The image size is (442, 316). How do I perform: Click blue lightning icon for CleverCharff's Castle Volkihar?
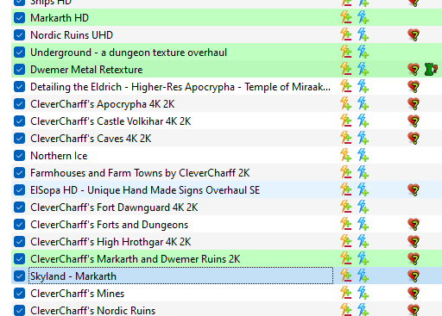point(363,121)
